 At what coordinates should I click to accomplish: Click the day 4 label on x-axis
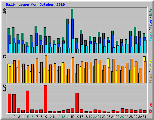(23, 117)
